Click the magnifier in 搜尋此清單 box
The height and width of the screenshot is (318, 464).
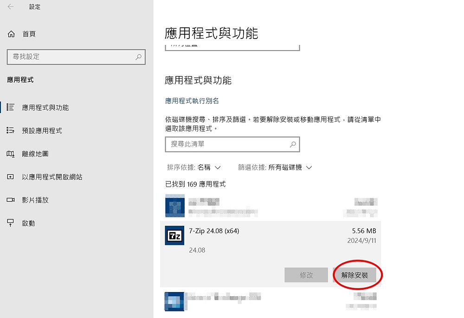[292, 144]
